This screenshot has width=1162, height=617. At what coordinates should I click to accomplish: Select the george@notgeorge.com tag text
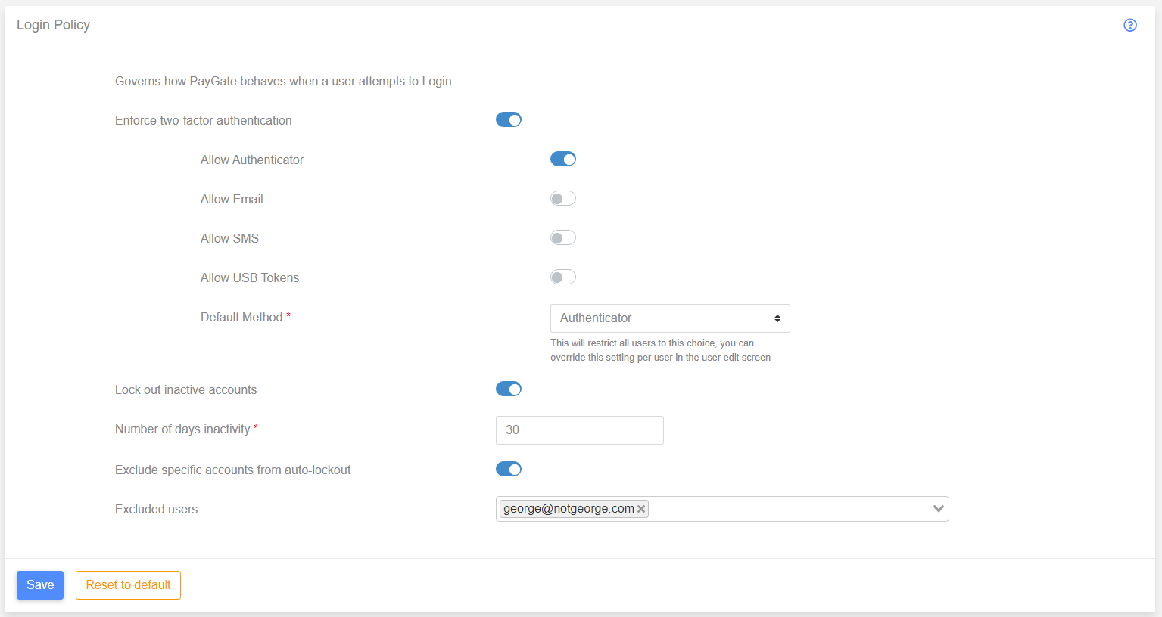coord(568,509)
